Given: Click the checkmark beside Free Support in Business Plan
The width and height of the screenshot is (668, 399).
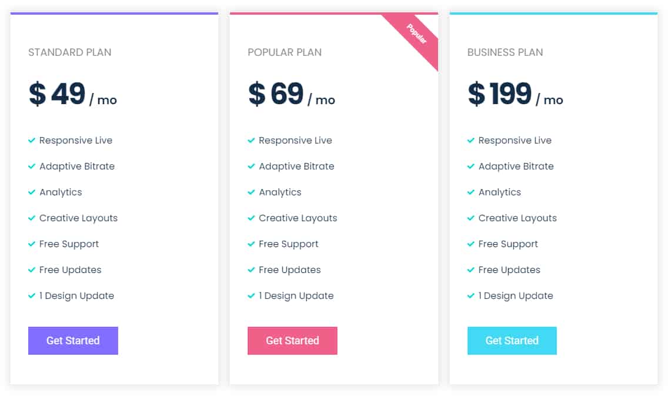Looking at the screenshot, I should pos(470,244).
